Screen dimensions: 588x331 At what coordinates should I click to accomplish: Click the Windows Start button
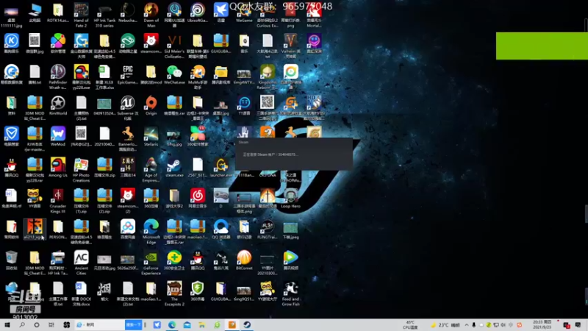click(7, 325)
